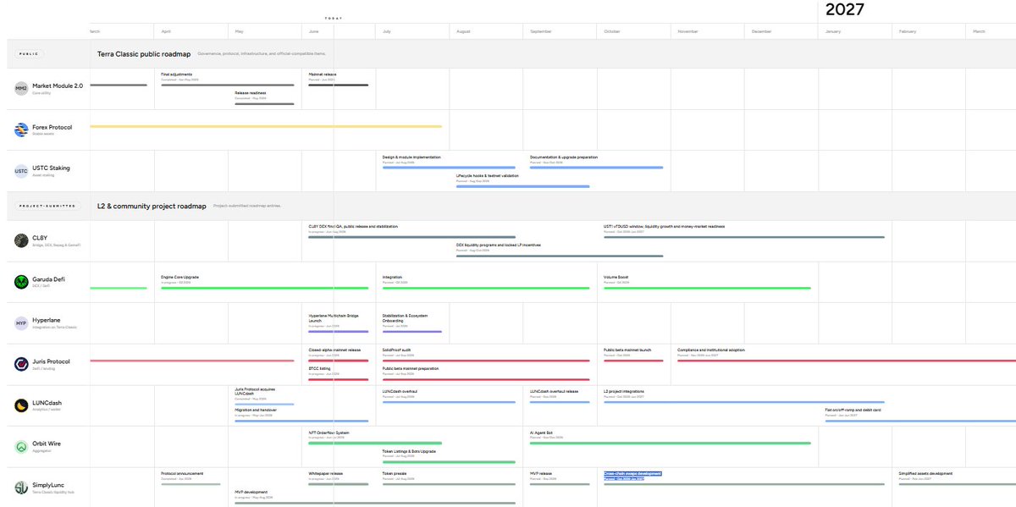Select the PUBLIC section badge
The height and width of the screenshot is (507, 1016).
click(29, 53)
